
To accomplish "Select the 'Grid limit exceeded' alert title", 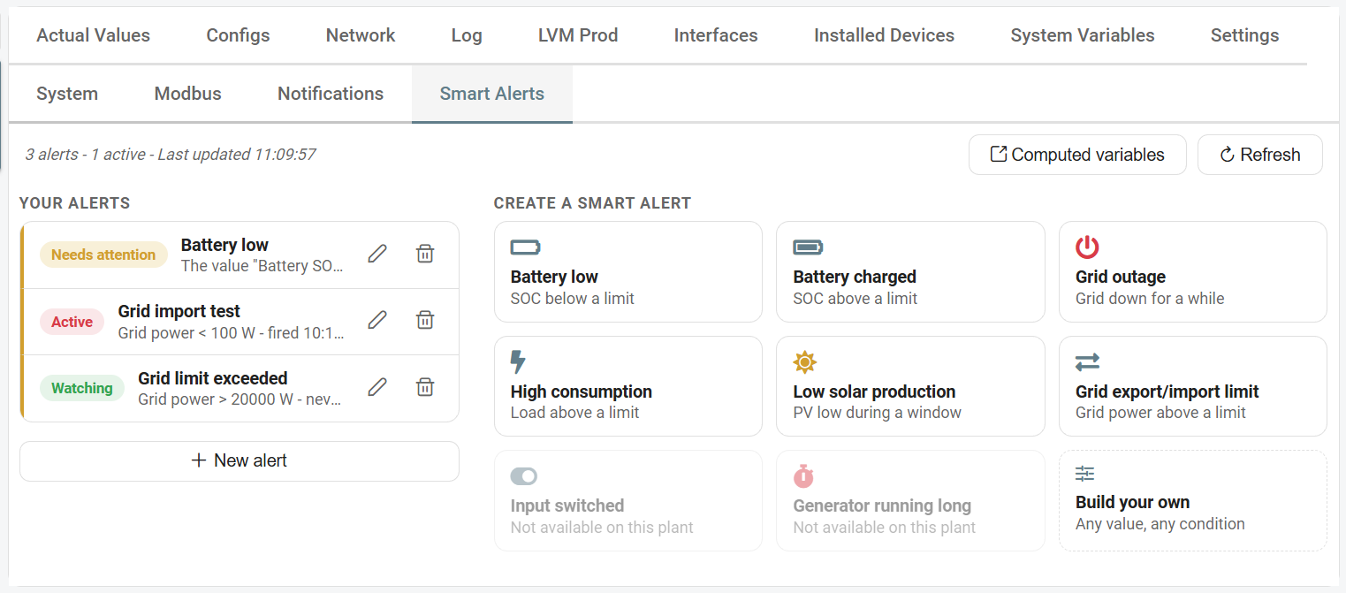I will coord(213,378).
